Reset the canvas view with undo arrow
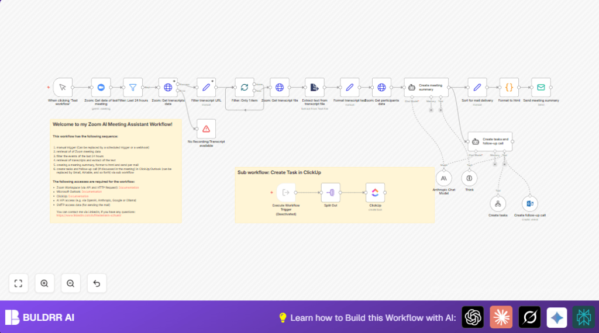Viewport: 599px width, 333px height. pos(97,283)
